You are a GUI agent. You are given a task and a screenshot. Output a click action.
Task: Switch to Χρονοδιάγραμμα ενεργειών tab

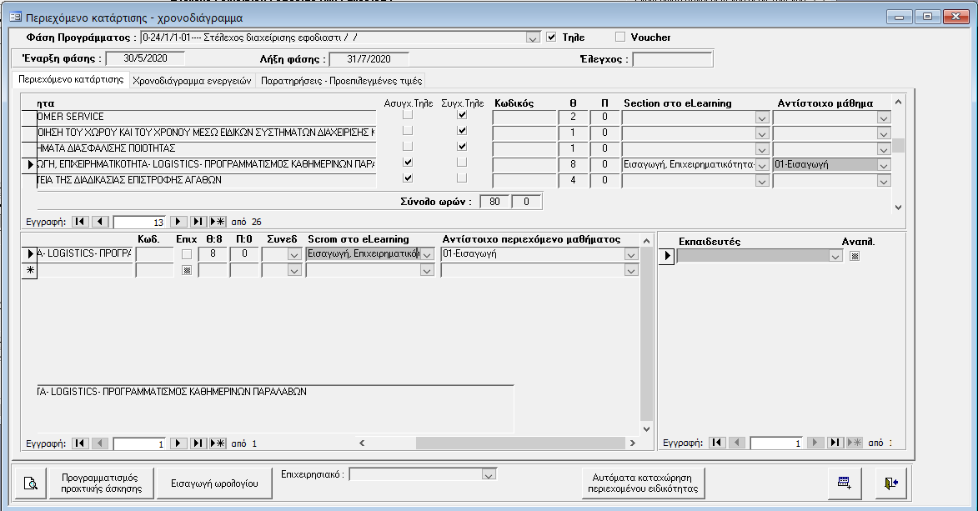(193, 81)
